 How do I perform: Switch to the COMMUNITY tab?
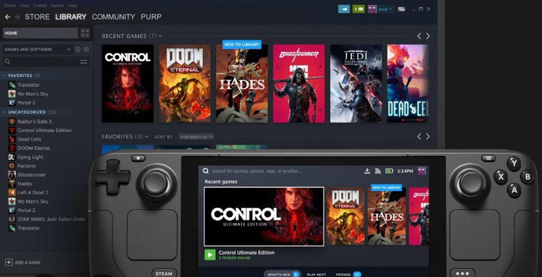[x=113, y=17]
